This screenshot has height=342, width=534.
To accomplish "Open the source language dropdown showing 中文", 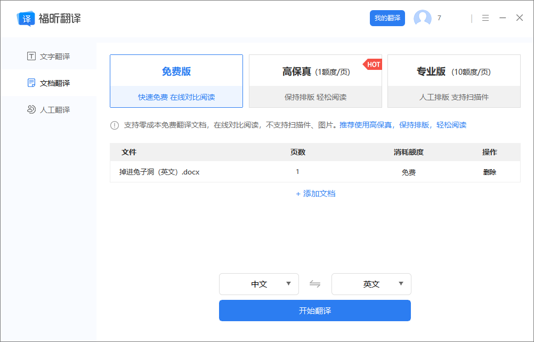I will [x=259, y=284].
